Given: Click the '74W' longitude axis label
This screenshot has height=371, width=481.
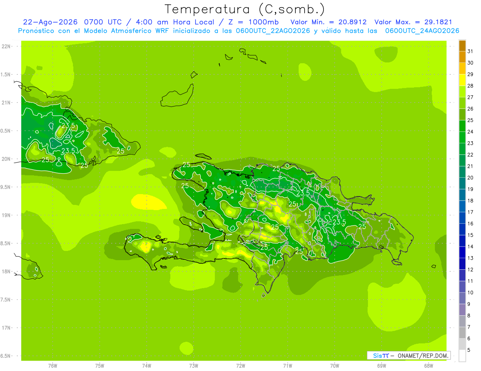Looking at the screenshot, I should click(x=147, y=366).
